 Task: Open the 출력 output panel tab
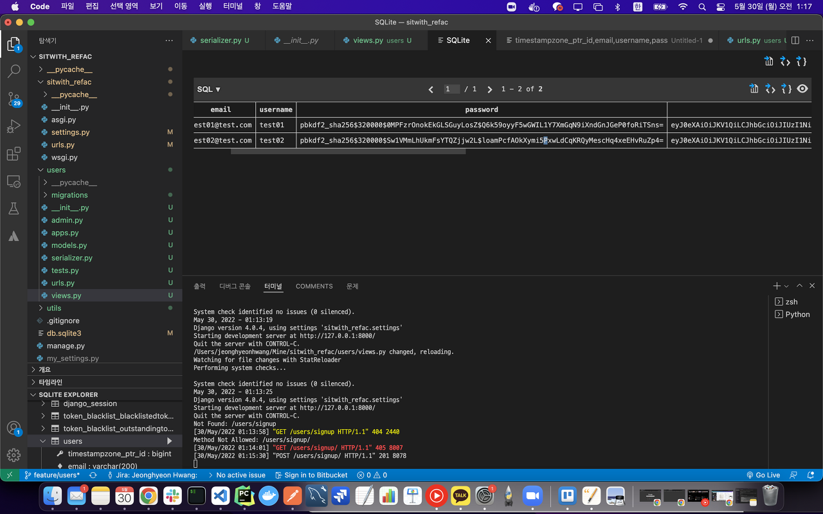coord(200,286)
